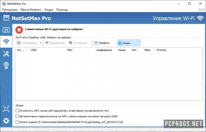The image size is (206, 132).
Task: Open the Программа menu
Action: pyautogui.click(x=10, y=10)
